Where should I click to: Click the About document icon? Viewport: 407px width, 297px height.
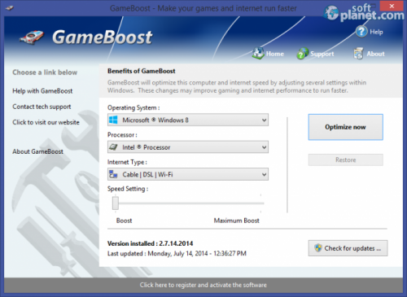(358, 54)
